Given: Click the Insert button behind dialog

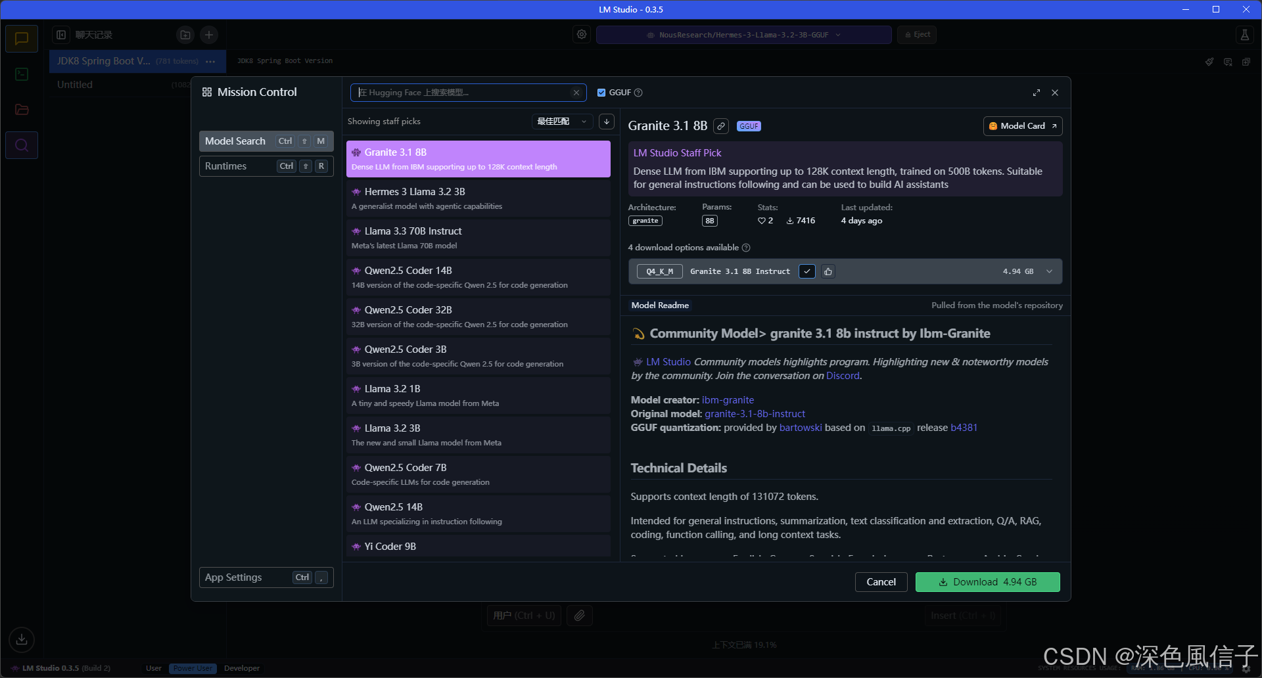Looking at the screenshot, I should tap(963, 616).
